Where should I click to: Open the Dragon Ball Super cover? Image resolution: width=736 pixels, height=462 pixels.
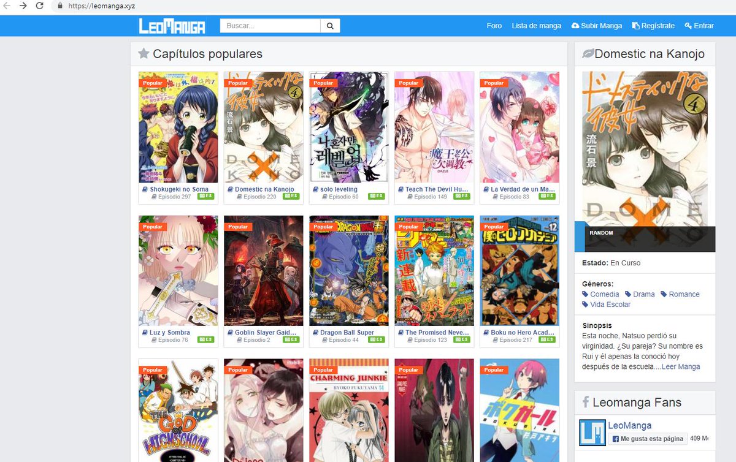[x=349, y=270]
